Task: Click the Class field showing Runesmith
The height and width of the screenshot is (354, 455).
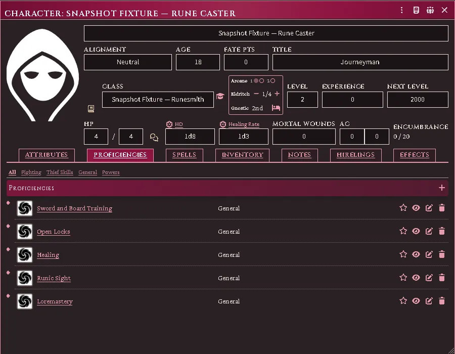Action: 158,100
